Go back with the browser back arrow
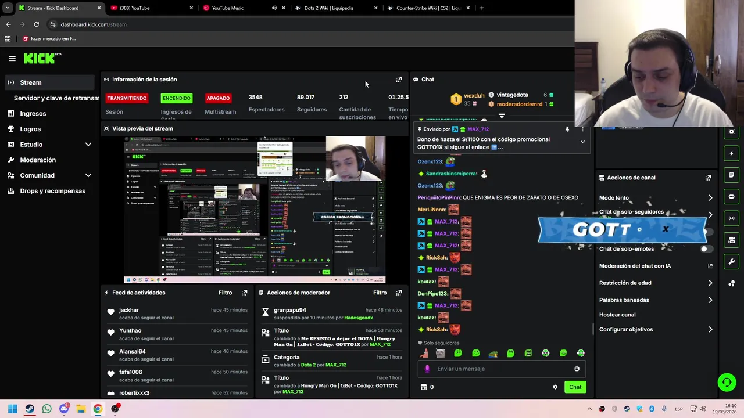The height and width of the screenshot is (418, 744). click(8, 24)
